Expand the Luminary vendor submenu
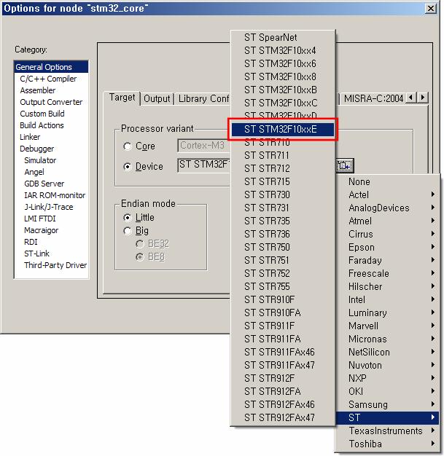Viewport: 444px width, 456px height. click(x=388, y=312)
